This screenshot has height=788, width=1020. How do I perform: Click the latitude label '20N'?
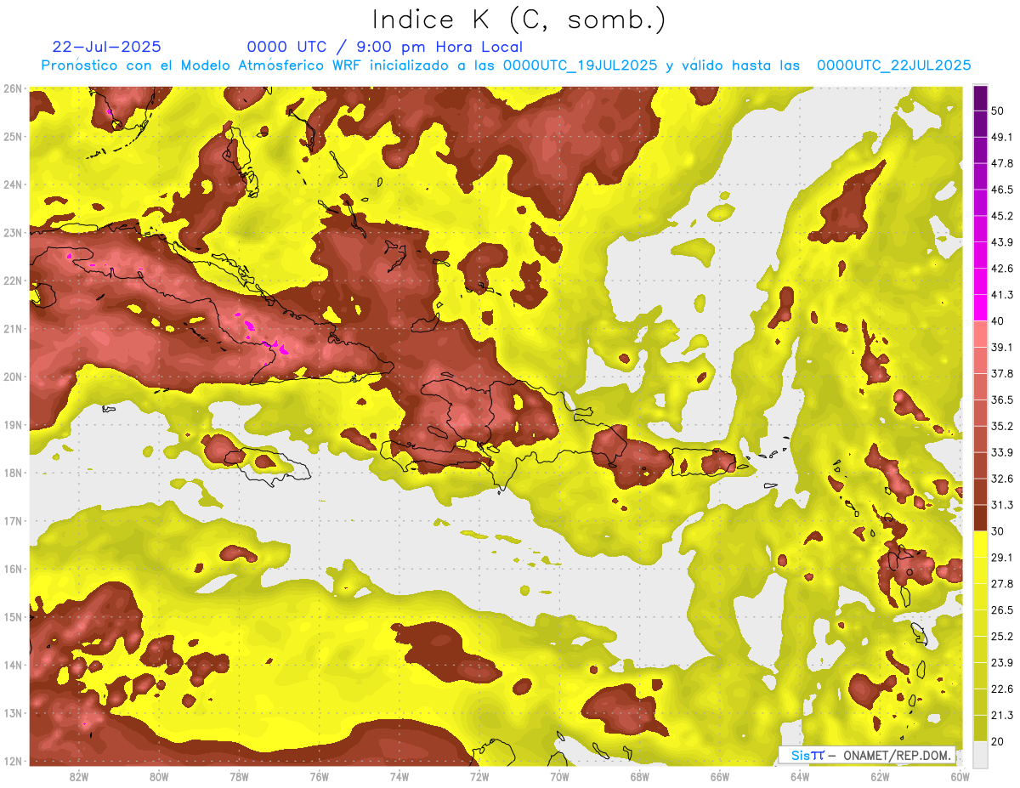point(13,377)
